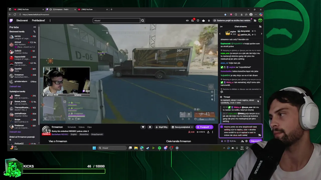Sort followed channels icon

click(x=34, y=31)
